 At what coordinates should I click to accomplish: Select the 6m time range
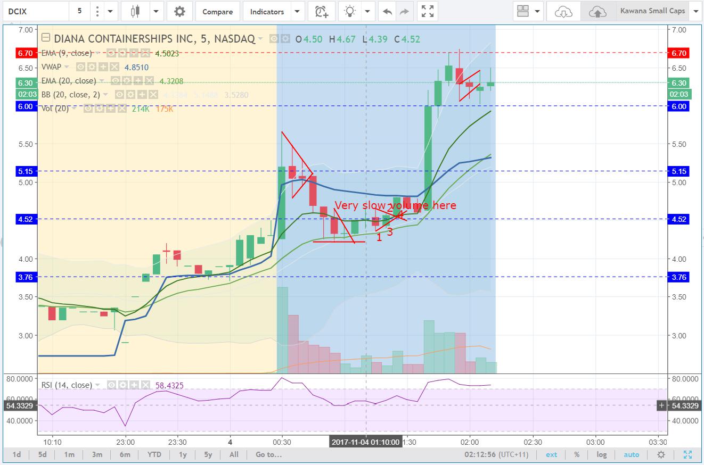[x=125, y=455]
